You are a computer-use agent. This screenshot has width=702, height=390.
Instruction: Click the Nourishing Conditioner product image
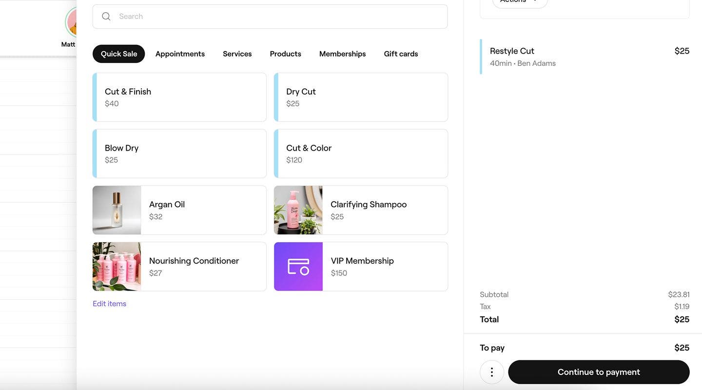click(117, 267)
